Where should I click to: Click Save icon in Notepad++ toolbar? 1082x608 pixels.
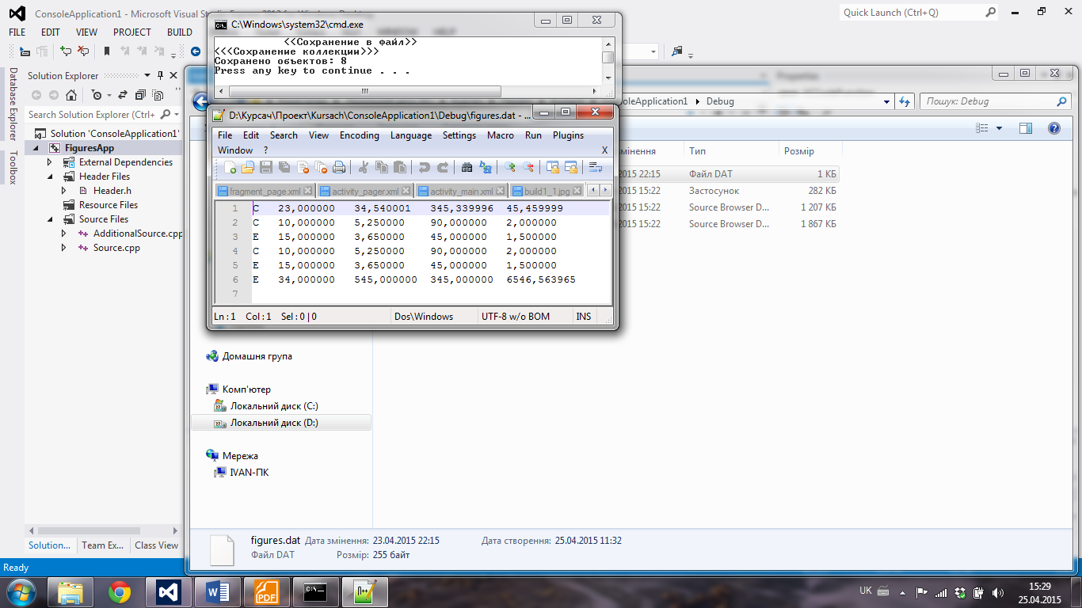pos(266,167)
